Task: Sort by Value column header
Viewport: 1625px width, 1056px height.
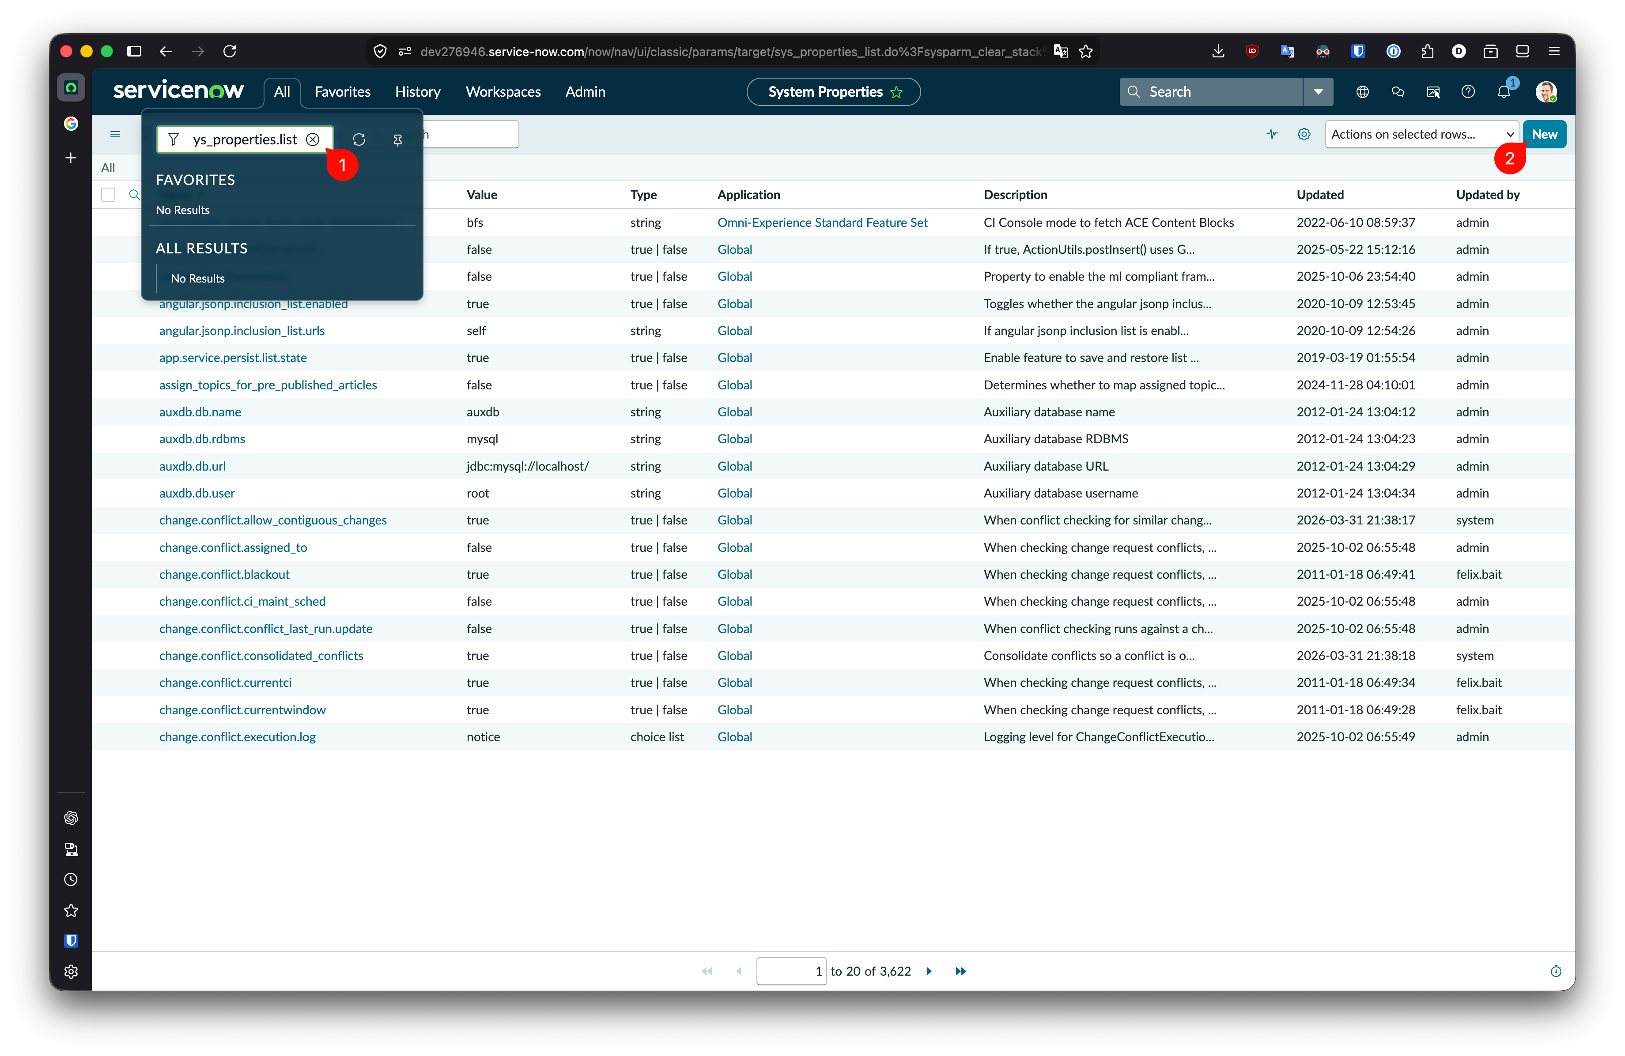Action: pyautogui.click(x=482, y=195)
